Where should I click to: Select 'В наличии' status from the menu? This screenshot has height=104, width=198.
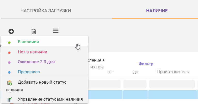28,42
